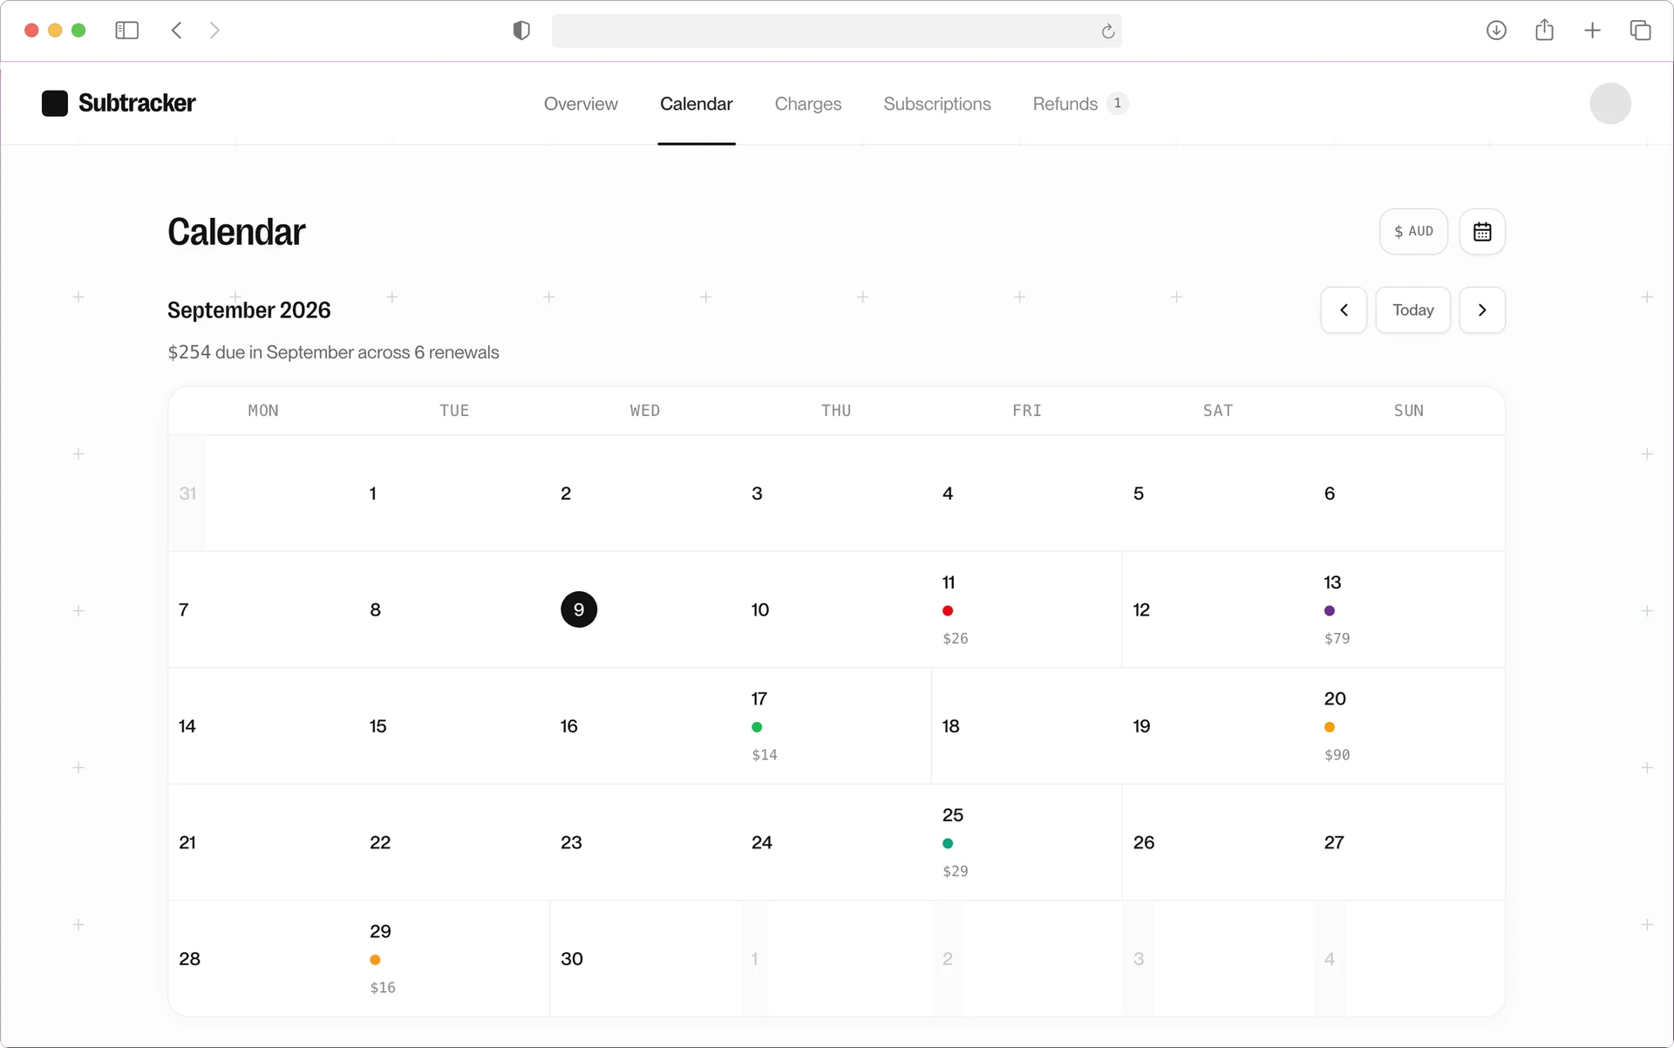Click the purple renewal dot on 13
1674x1048 pixels.
[1330, 611]
